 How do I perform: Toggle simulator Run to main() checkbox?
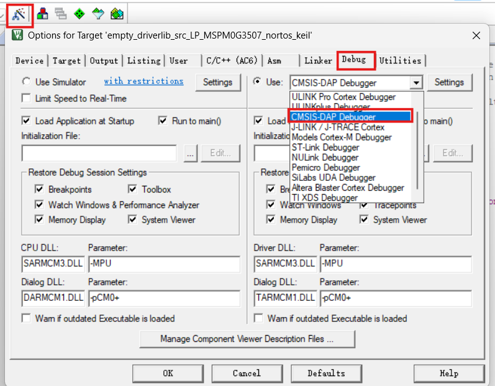163,121
